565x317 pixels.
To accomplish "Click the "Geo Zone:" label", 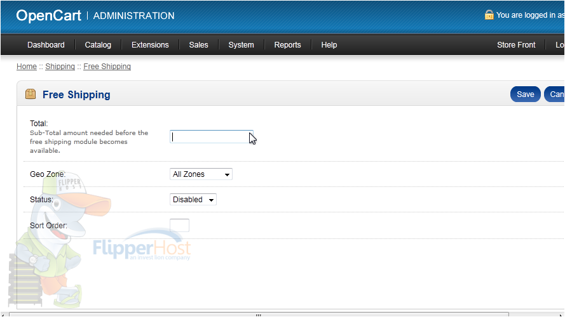I will click(48, 174).
